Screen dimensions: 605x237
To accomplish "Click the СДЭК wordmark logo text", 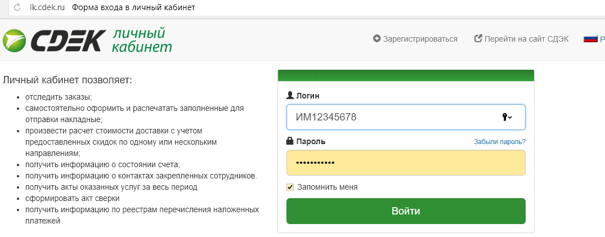I will pos(68,41).
